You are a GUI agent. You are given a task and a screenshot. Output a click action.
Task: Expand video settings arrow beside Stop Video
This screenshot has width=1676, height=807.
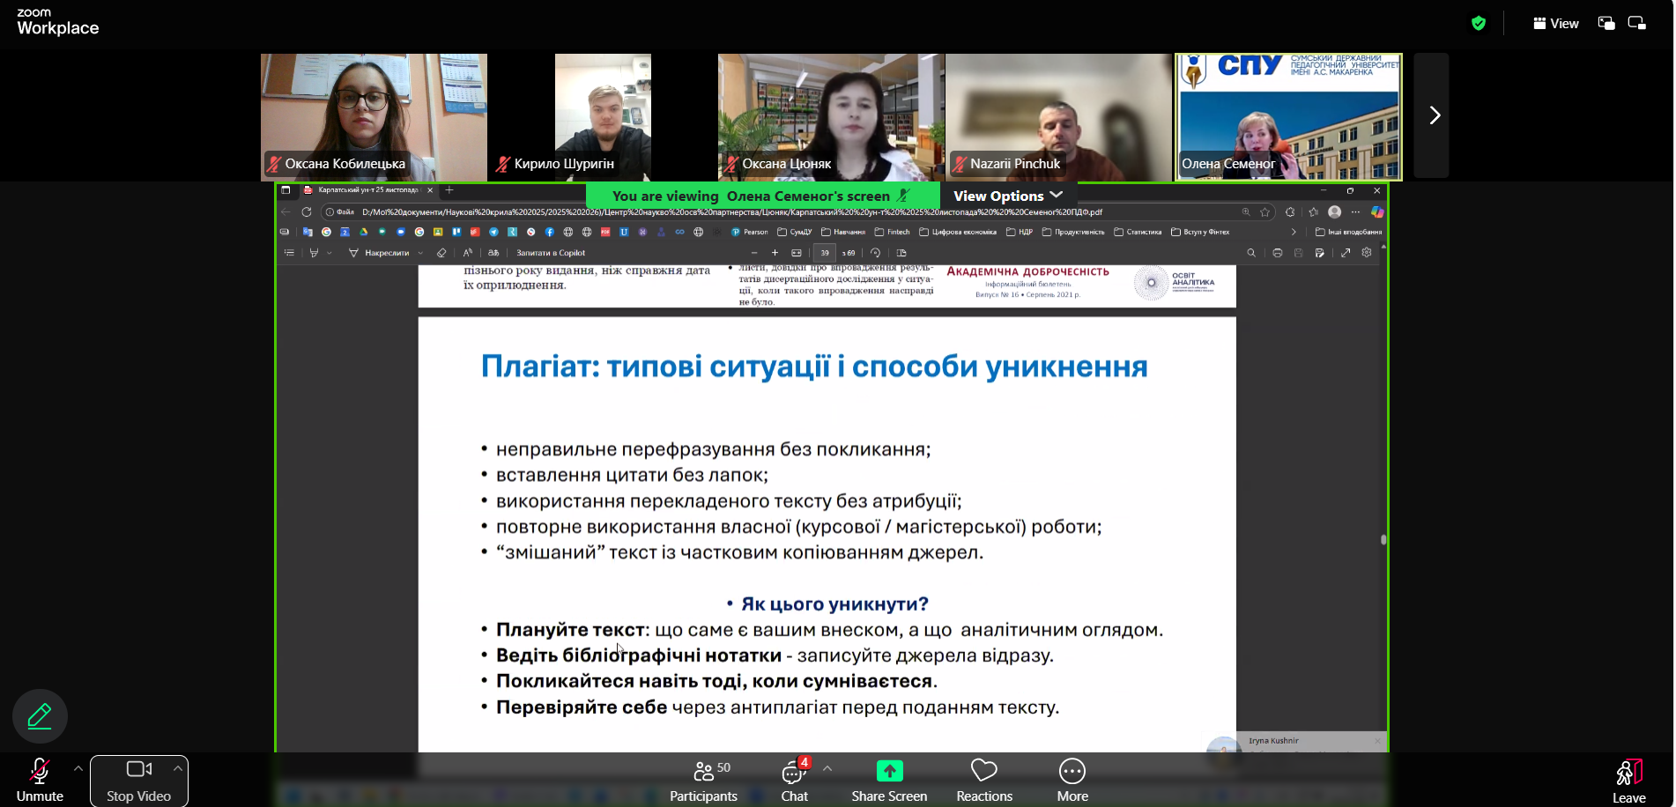pos(177,769)
